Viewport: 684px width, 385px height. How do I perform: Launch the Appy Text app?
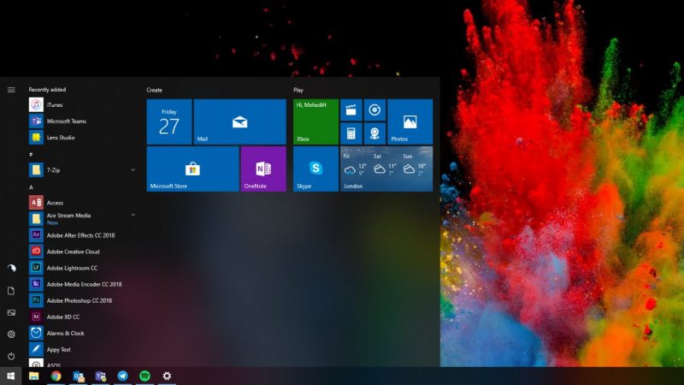click(x=81, y=350)
